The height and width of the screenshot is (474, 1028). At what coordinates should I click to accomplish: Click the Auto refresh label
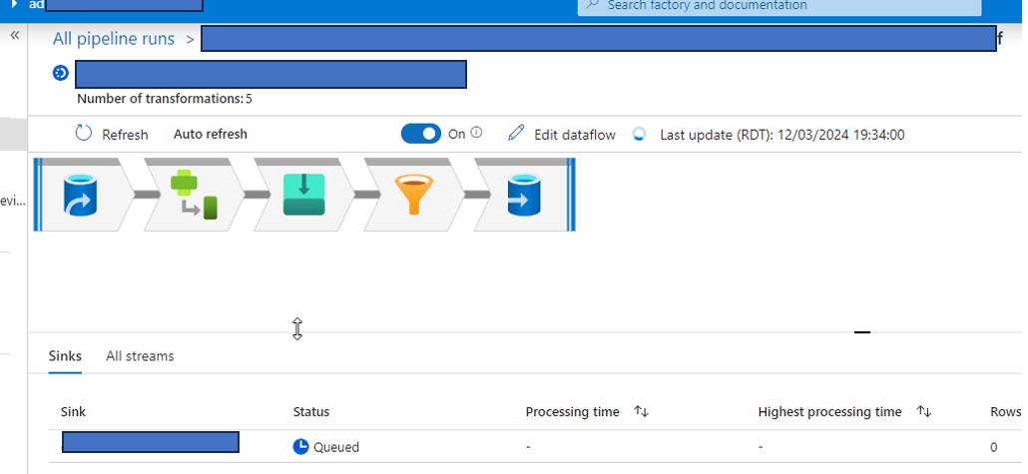[x=211, y=134]
